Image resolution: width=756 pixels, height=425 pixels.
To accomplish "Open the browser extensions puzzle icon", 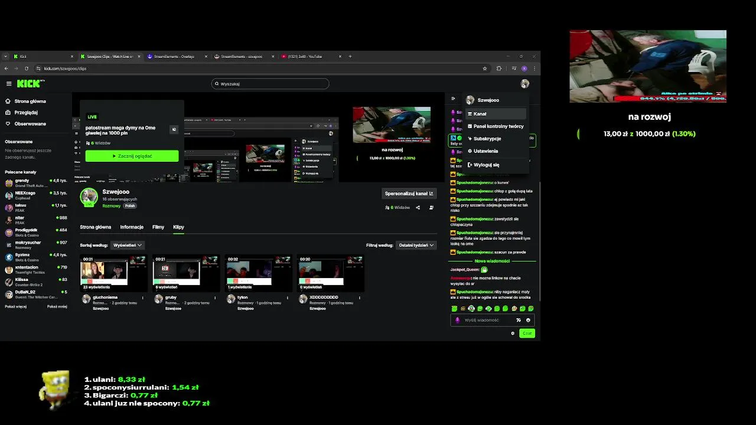I will point(499,68).
